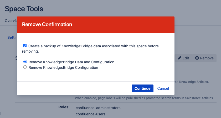Viewport: 221px width, 118px height.
Task: Click the Space Tools page heading
Action: coord(24,9)
